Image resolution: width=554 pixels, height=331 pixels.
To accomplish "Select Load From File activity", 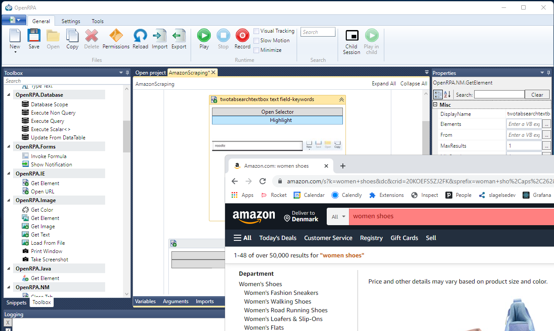I will pos(48,243).
